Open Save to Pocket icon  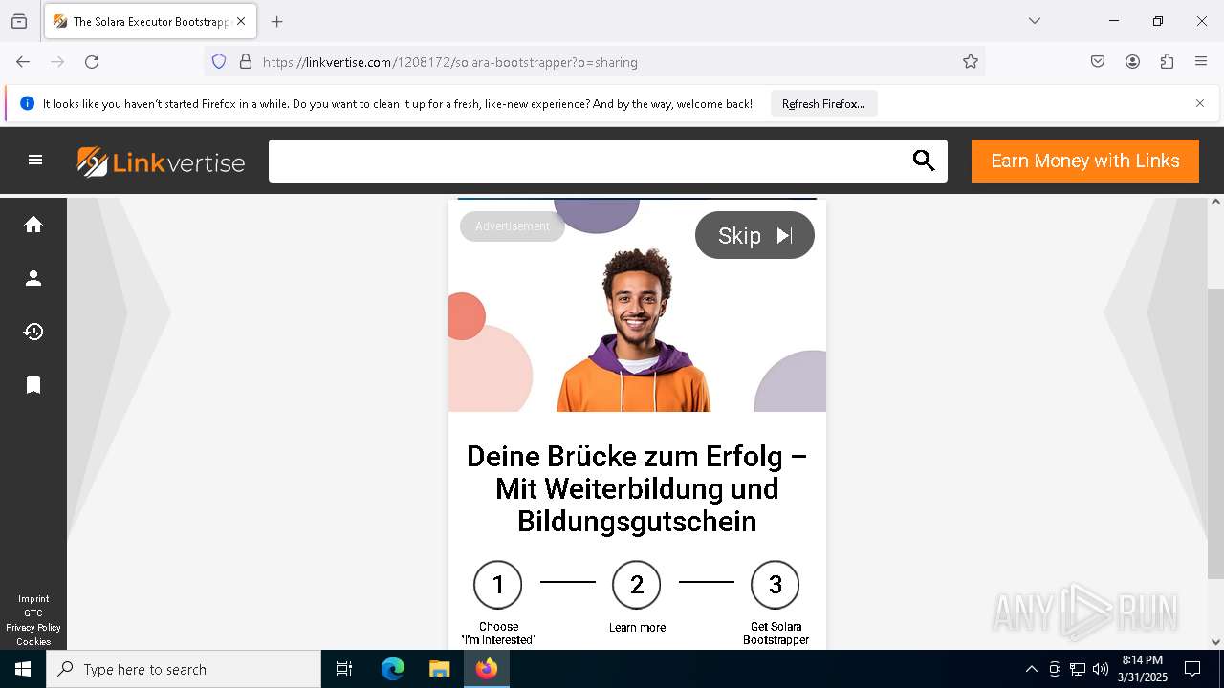coord(1098,62)
